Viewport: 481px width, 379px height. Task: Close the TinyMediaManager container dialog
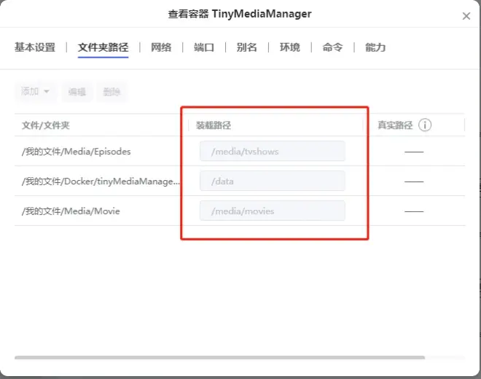click(466, 16)
